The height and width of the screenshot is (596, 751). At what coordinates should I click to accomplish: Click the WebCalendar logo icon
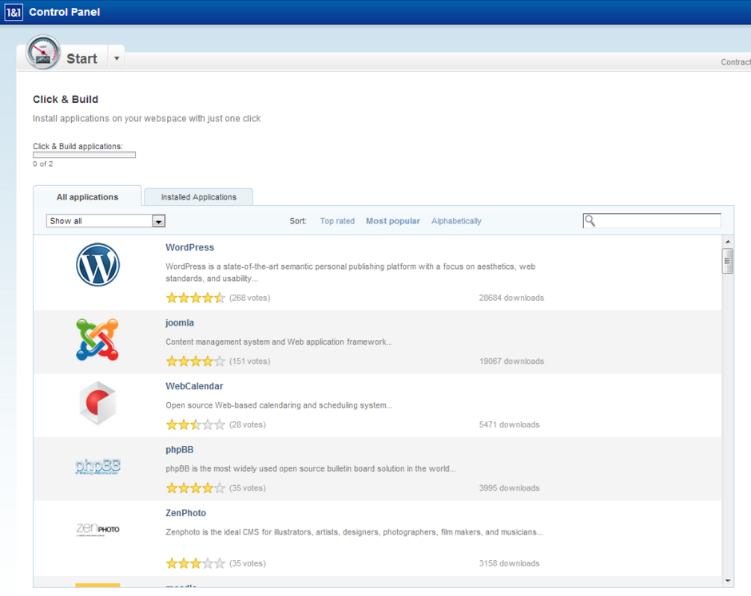(97, 403)
